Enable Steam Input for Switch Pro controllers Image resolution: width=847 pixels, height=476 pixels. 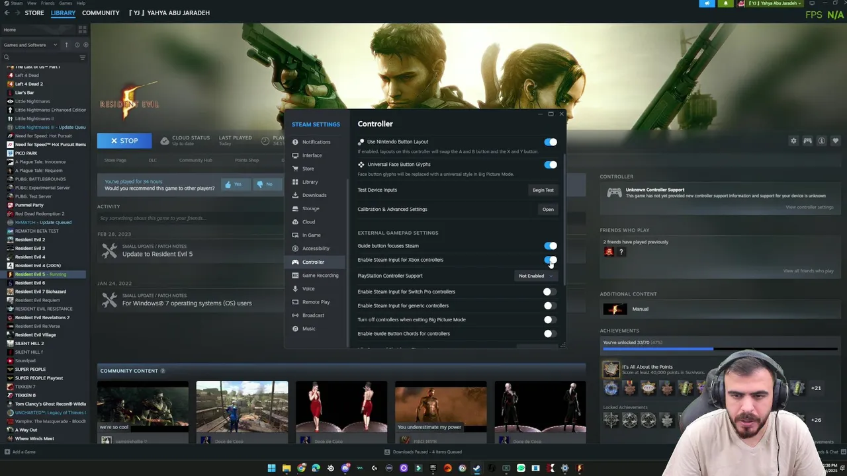(551, 292)
